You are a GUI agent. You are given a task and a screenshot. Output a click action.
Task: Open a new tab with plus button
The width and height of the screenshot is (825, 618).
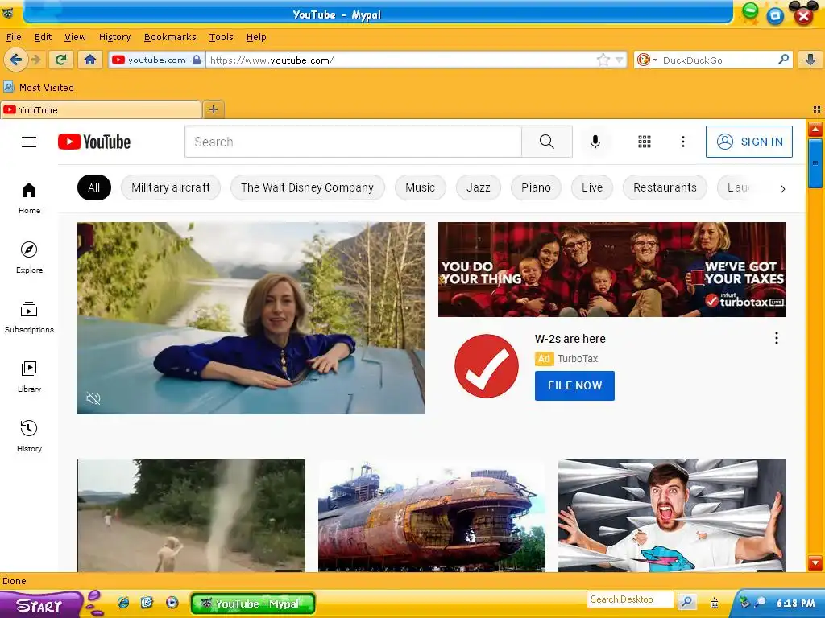[213, 109]
